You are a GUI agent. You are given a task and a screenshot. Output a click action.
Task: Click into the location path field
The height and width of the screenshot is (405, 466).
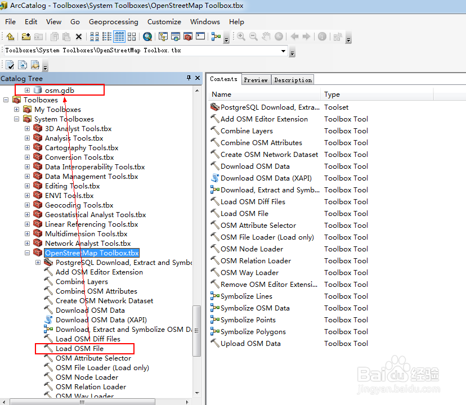142,51
